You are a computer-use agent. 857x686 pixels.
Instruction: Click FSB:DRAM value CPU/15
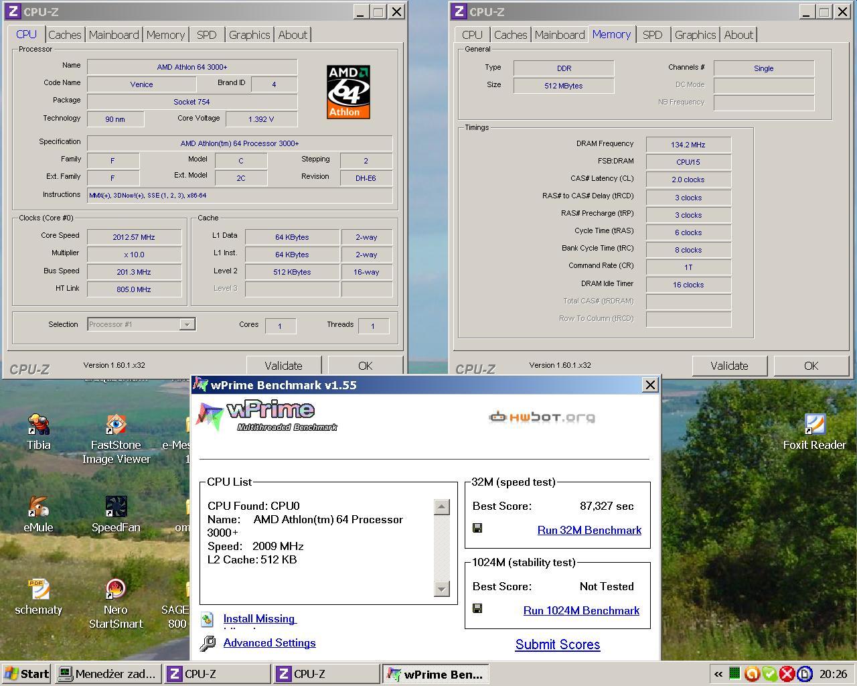(688, 162)
